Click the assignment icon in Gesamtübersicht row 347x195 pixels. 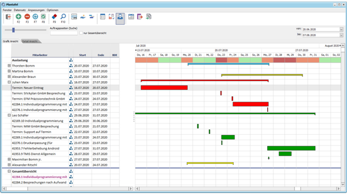[x=71, y=171]
